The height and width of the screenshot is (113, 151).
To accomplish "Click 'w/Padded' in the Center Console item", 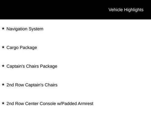I will 67,103.
